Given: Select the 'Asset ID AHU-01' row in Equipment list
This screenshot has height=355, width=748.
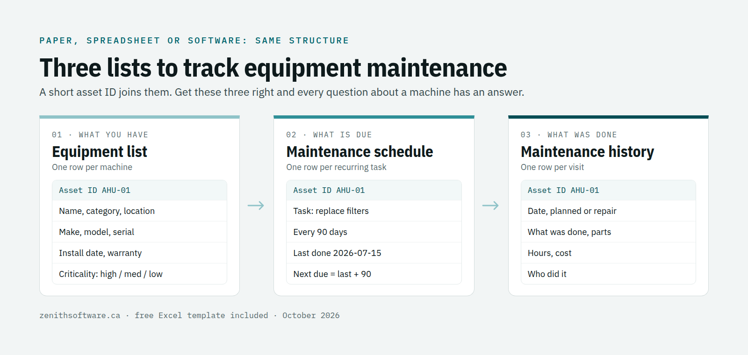Looking at the screenshot, I should click(139, 190).
